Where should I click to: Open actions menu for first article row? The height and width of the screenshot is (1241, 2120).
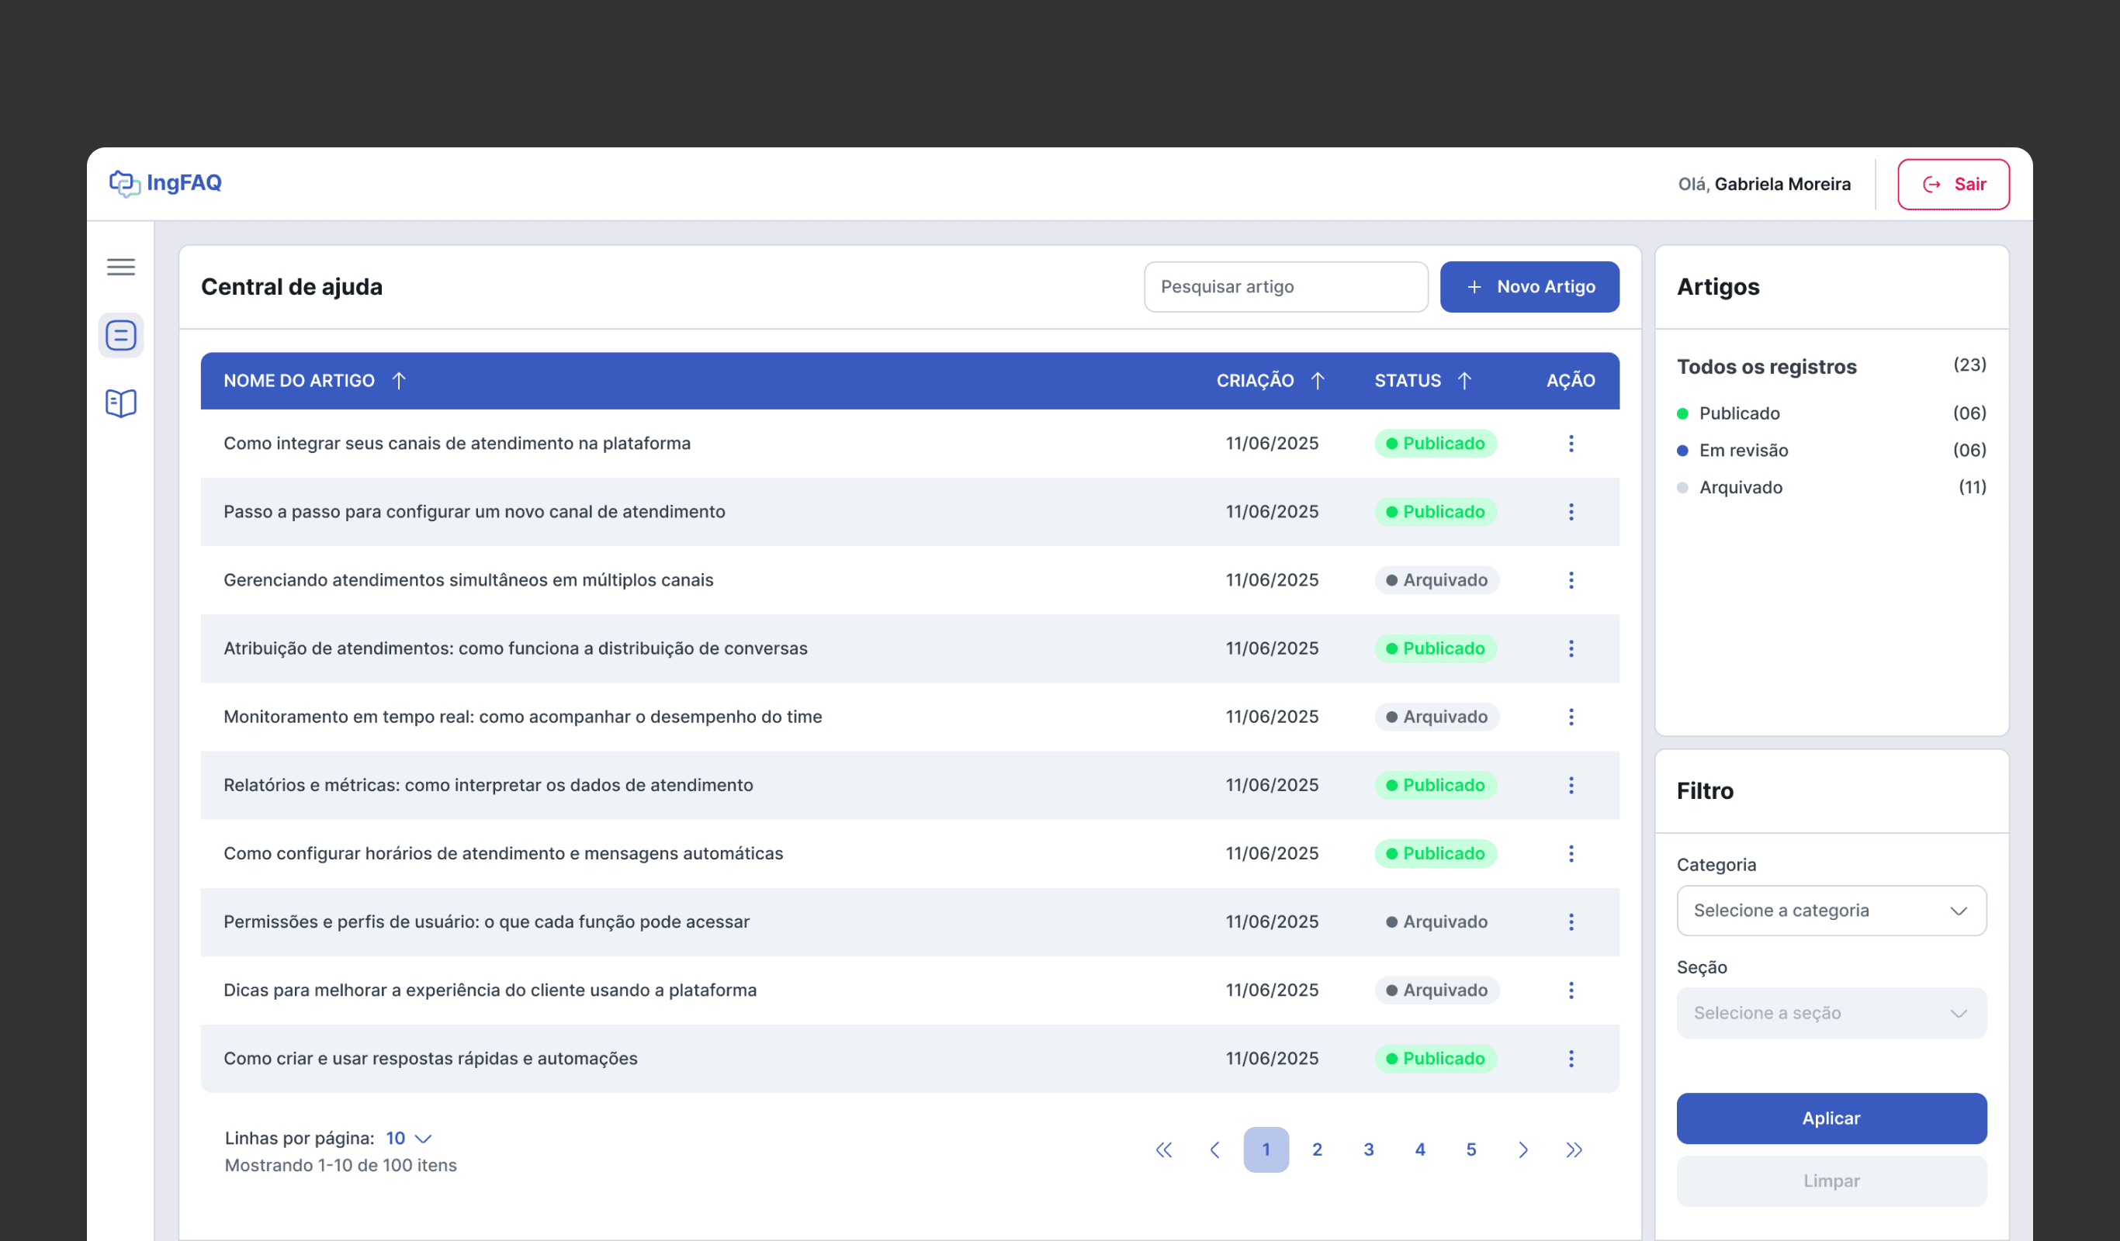(x=1570, y=443)
